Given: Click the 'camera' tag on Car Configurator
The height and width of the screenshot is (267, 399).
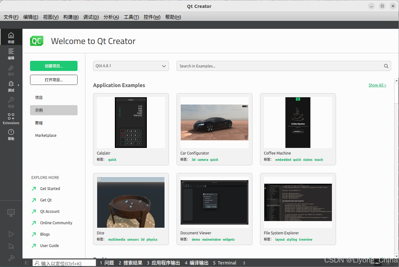Looking at the screenshot, I should [203, 160].
